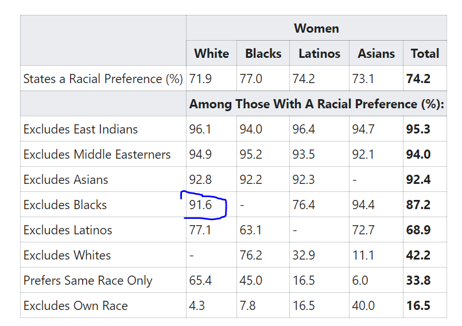Click the Excludes Whites row label
Viewport: 462px width, 326px height.
[67, 255]
